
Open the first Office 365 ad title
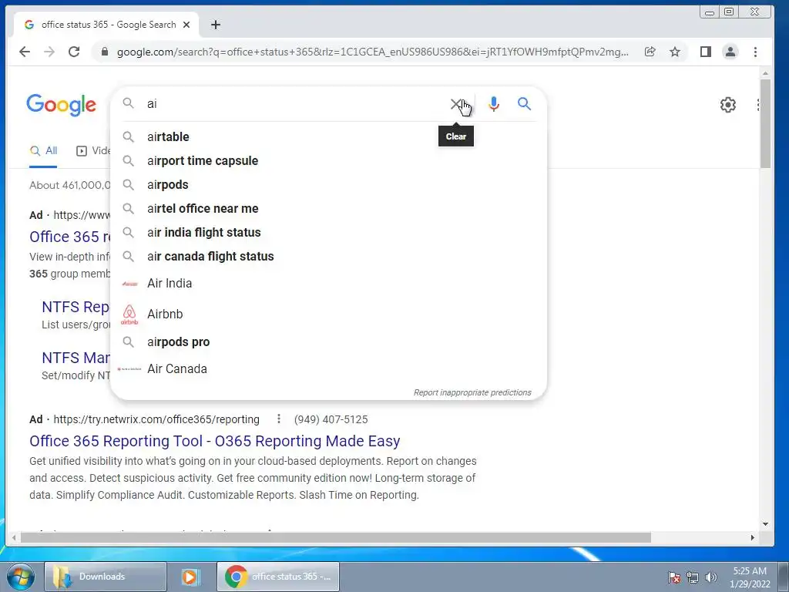pyautogui.click(x=70, y=237)
